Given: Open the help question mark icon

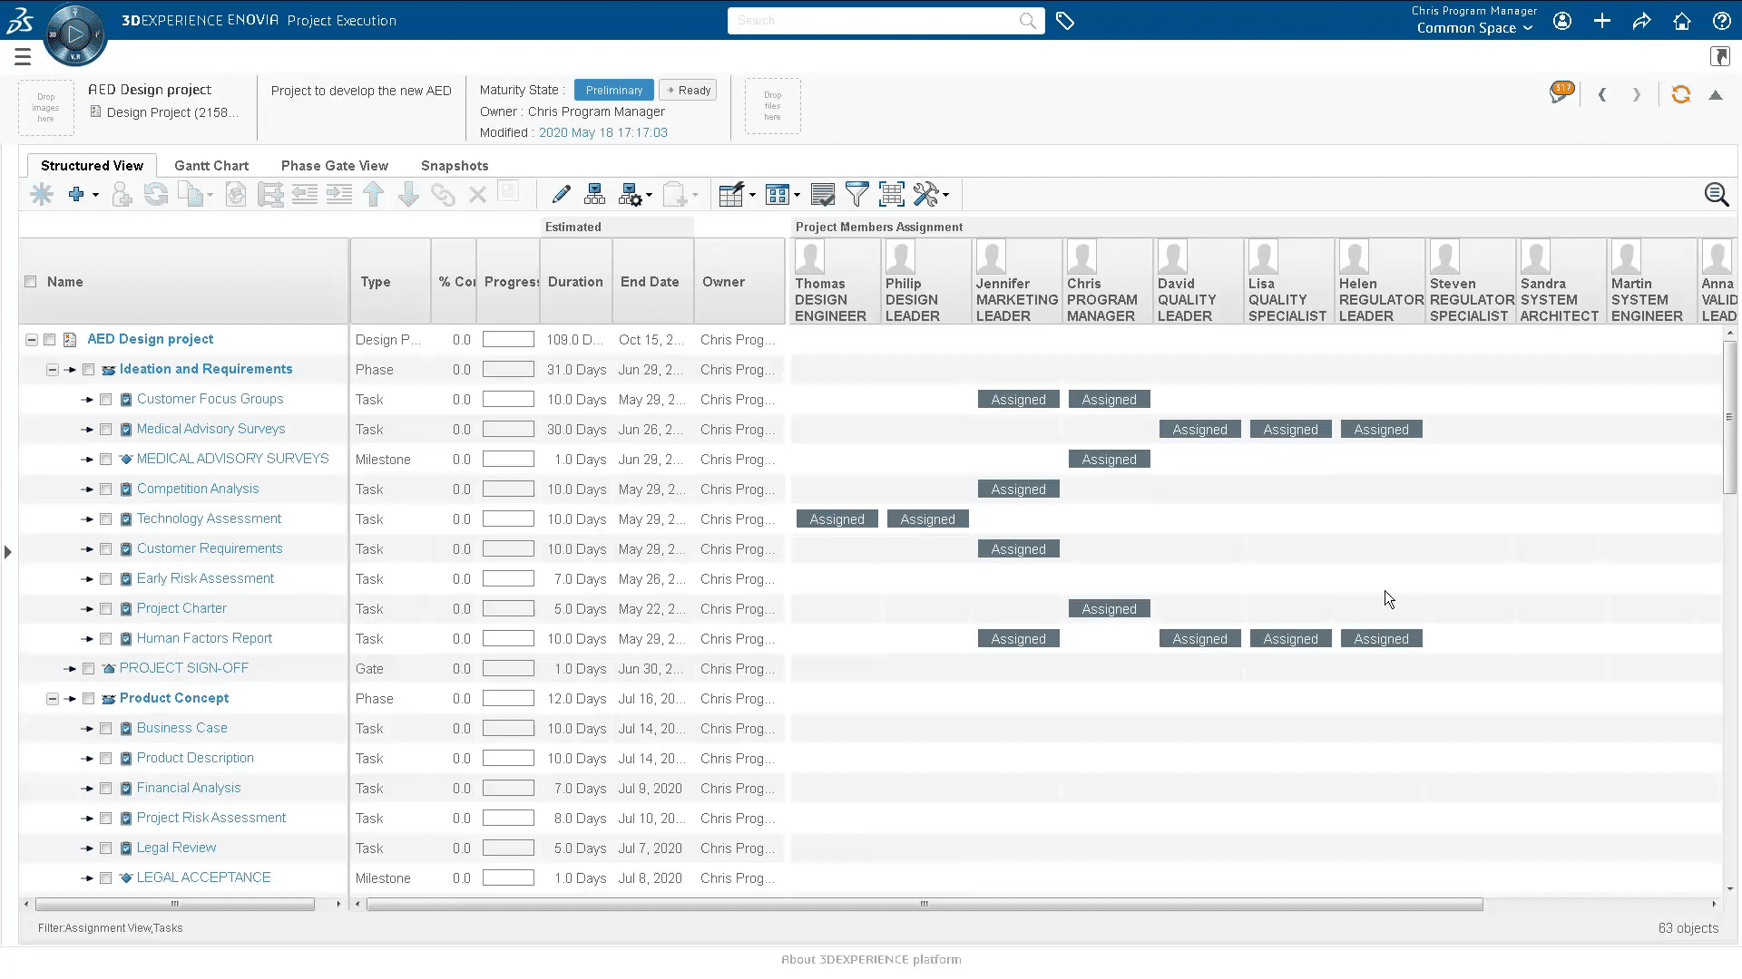Looking at the screenshot, I should (1721, 21).
